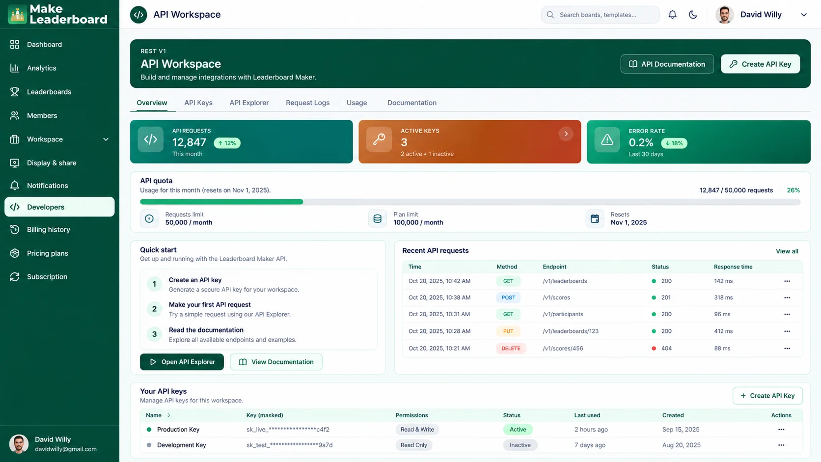Click the header notification bell icon
The image size is (821, 462).
[x=672, y=15]
